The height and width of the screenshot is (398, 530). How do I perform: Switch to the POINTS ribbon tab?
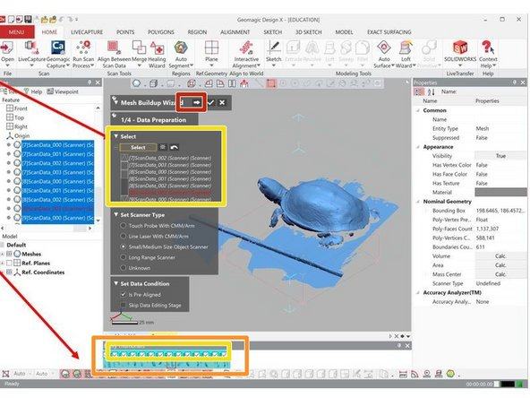(125, 32)
